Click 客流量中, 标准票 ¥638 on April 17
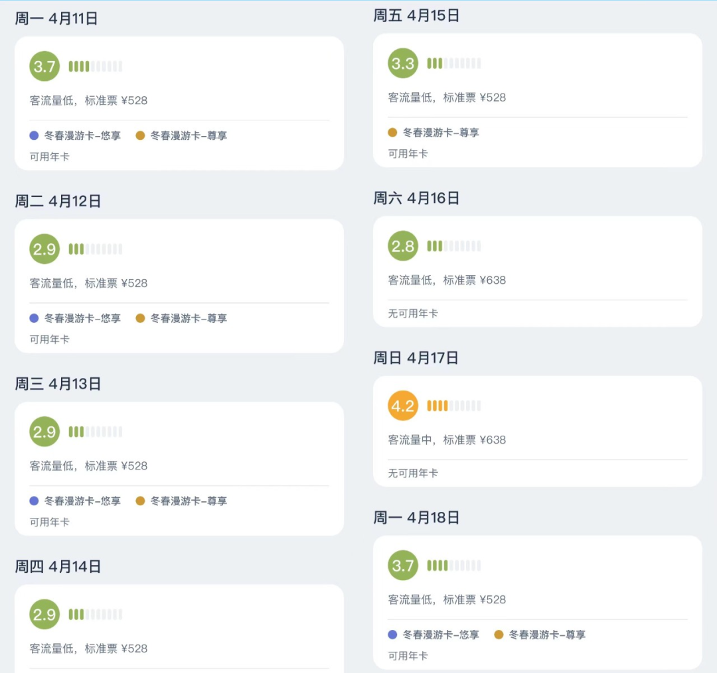Viewport: 717px width, 673px height. tap(447, 440)
